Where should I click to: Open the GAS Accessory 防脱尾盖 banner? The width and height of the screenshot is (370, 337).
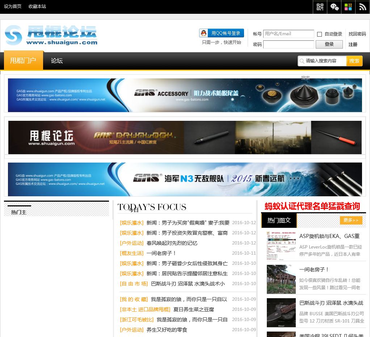[185, 95]
